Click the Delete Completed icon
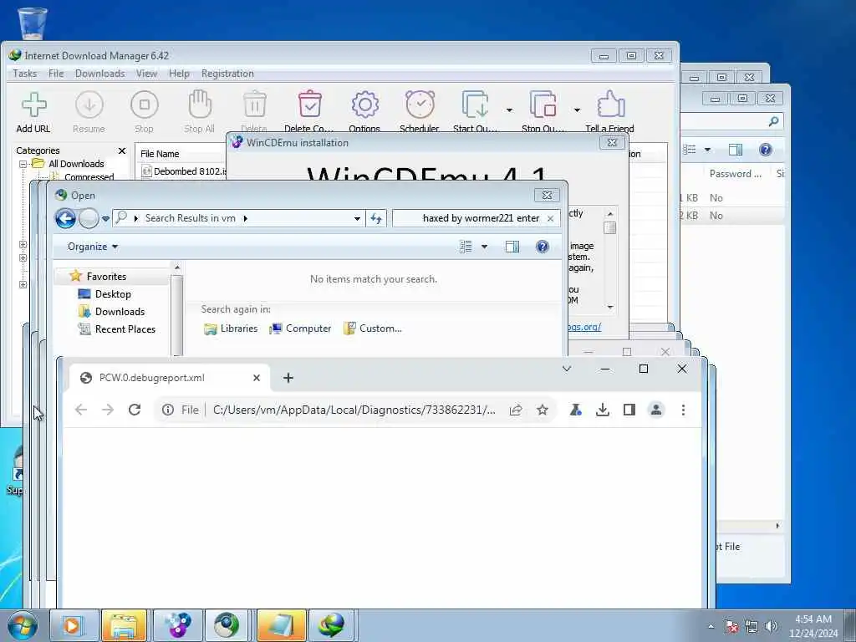This screenshot has height=642, width=856. tap(309, 104)
